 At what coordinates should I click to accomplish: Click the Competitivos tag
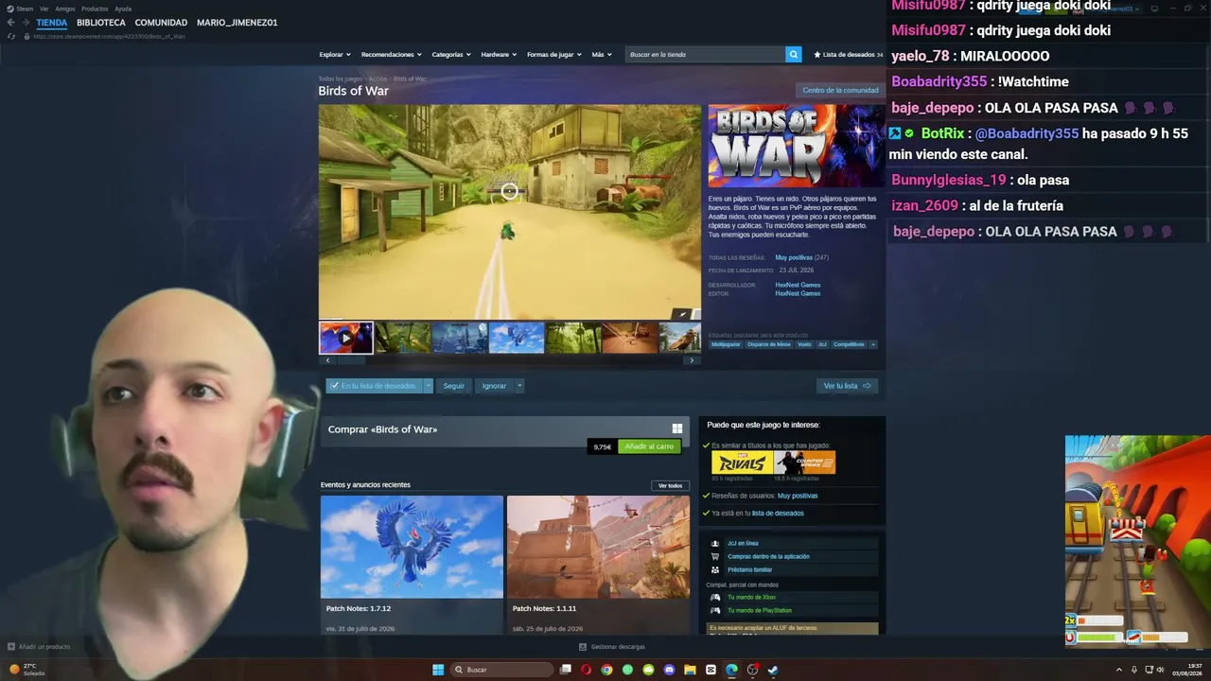pyautogui.click(x=849, y=344)
